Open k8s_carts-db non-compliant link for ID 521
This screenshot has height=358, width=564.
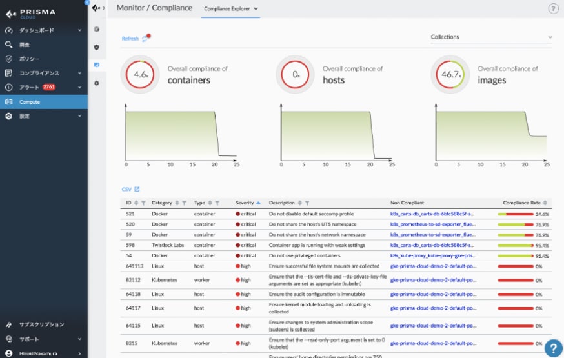pos(432,214)
